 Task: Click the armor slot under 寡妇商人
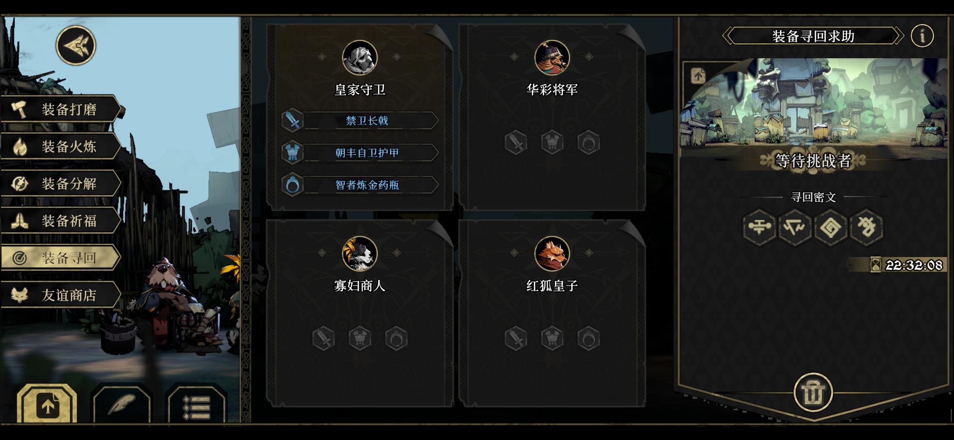tap(360, 338)
